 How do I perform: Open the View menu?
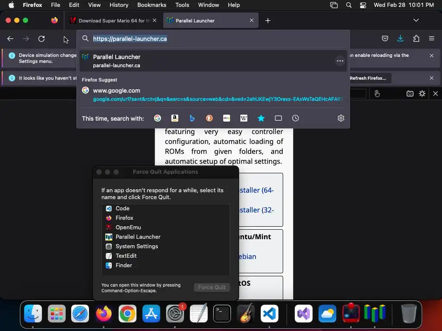click(94, 5)
